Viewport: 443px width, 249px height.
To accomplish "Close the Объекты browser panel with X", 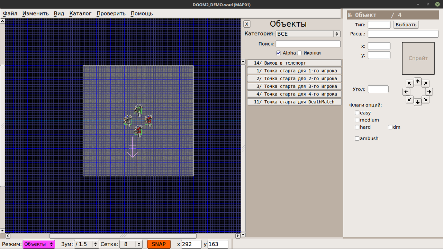I will pos(247,24).
